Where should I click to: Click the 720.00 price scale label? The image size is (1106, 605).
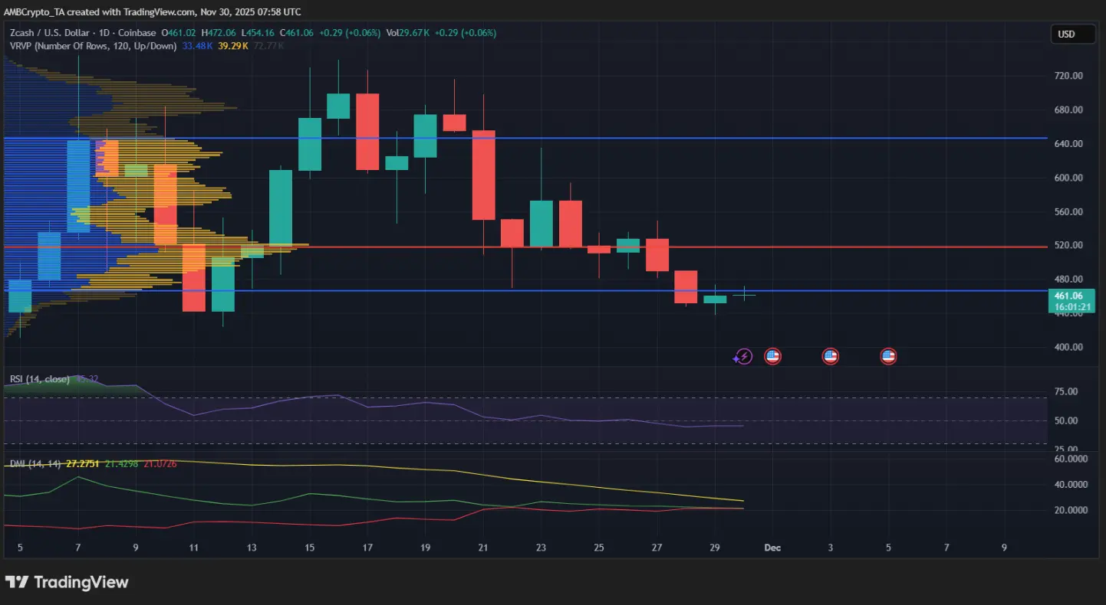(x=1068, y=76)
